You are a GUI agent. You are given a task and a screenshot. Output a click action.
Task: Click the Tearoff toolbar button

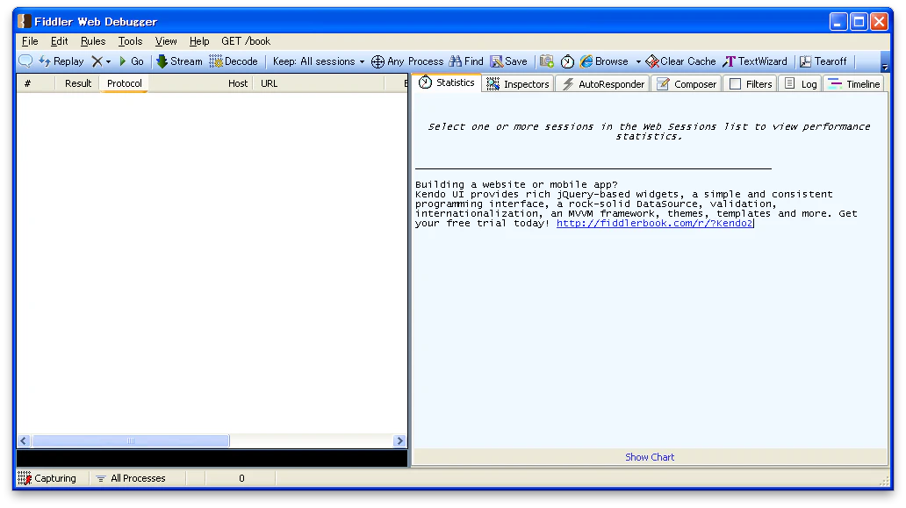tap(823, 61)
